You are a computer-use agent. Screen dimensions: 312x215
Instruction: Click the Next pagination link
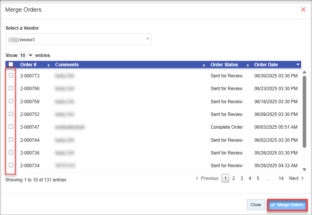pos(297,178)
